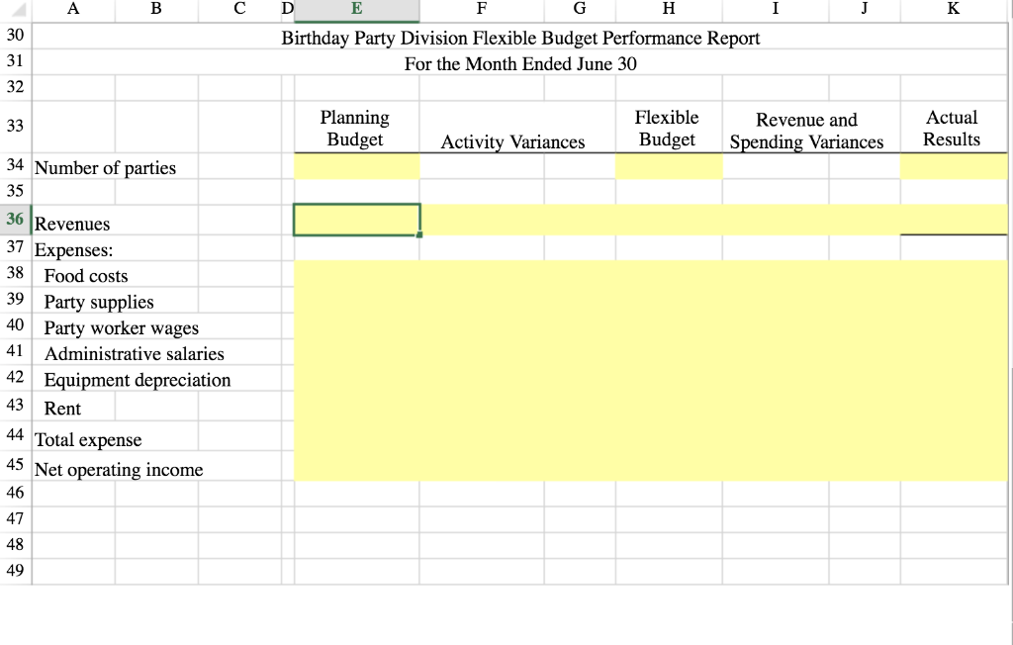Select column E header
The width and height of the screenshot is (1013, 645).
[356, 10]
